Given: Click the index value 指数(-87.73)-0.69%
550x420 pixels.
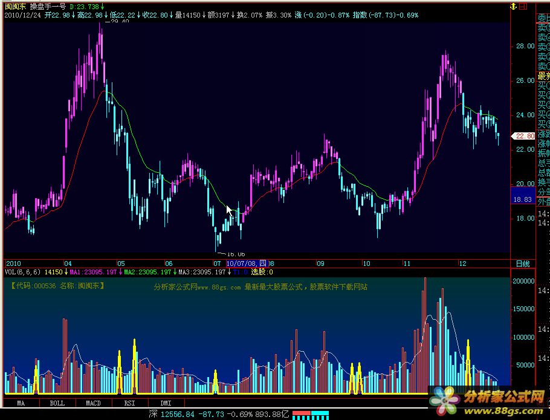Looking at the screenshot, I should tap(386, 16).
